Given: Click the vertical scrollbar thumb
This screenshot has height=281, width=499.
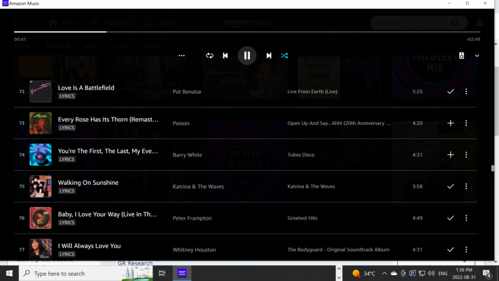Looking at the screenshot, I should 493,168.
